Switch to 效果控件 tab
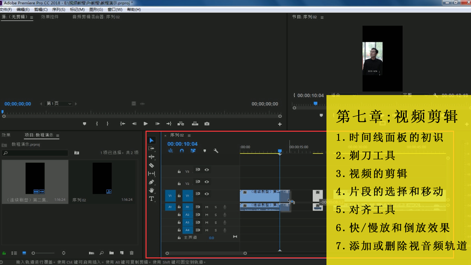This screenshot has width=471, height=265. click(x=50, y=17)
